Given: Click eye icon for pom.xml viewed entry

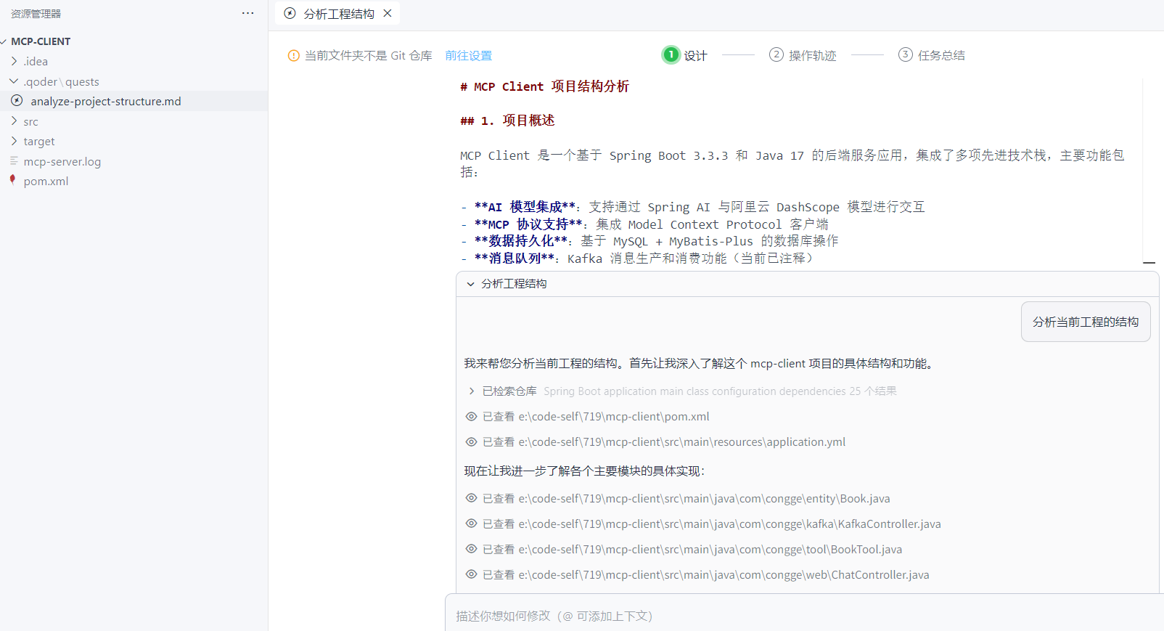Looking at the screenshot, I should click(471, 417).
